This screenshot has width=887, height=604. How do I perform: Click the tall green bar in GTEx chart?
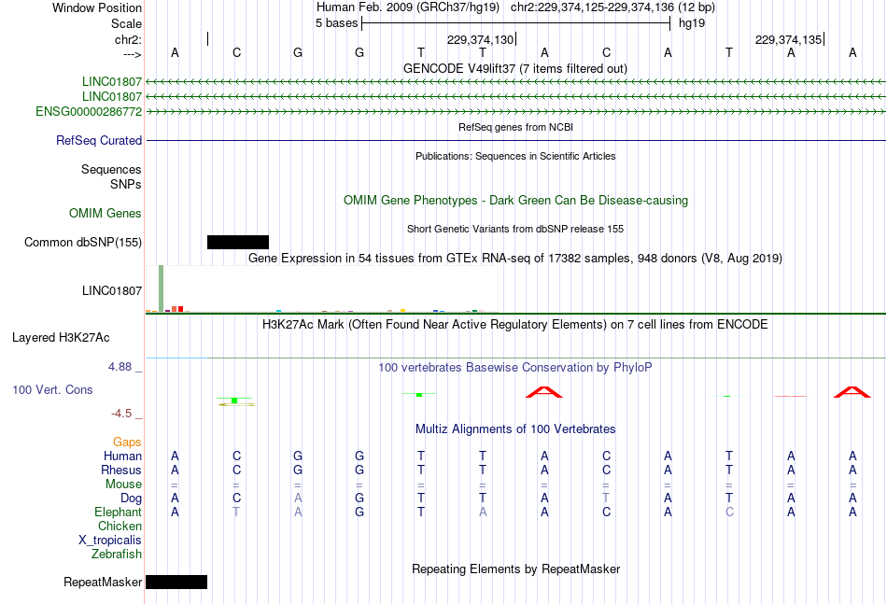pos(162,288)
